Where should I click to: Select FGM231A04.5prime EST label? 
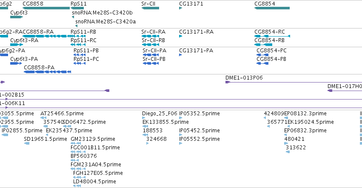(96, 165)
